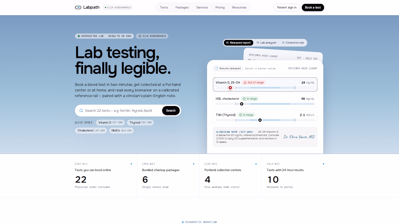Switch to the Lab analyzer tab
This screenshot has height=224, width=399.
267,43
